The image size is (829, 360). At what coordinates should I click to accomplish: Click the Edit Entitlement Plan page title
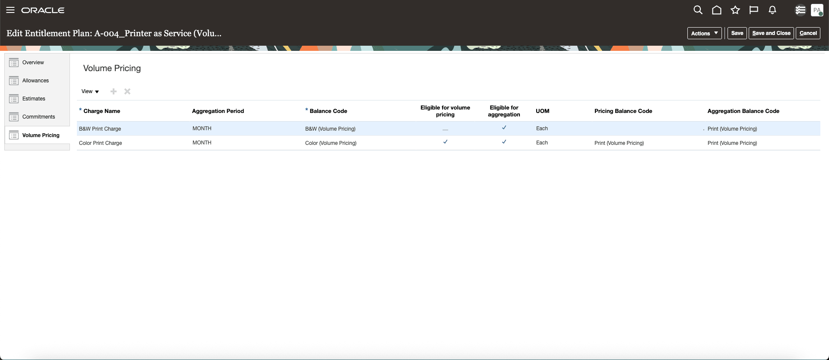click(x=114, y=33)
